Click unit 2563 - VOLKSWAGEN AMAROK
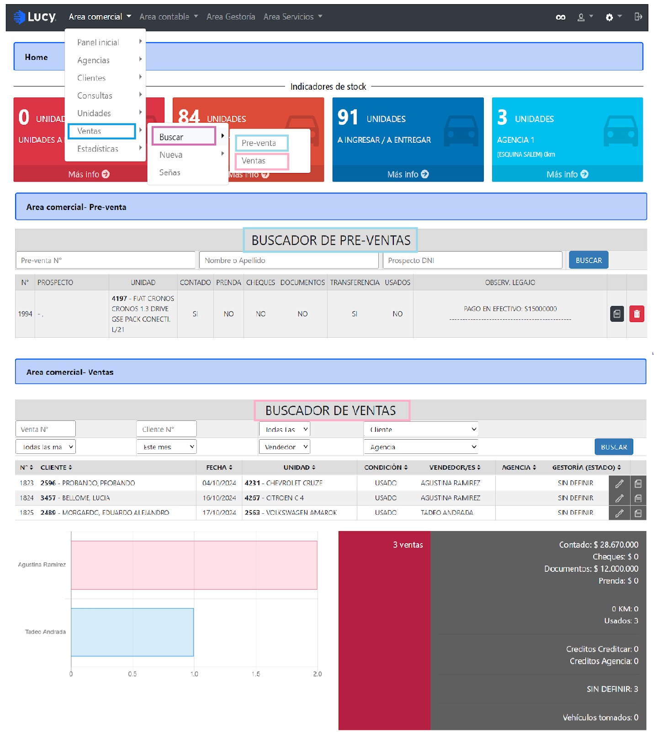The image size is (657, 732). click(x=291, y=513)
